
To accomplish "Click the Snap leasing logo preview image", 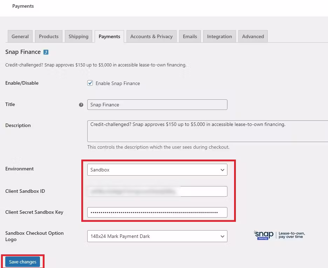I will click(x=280, y=235).
